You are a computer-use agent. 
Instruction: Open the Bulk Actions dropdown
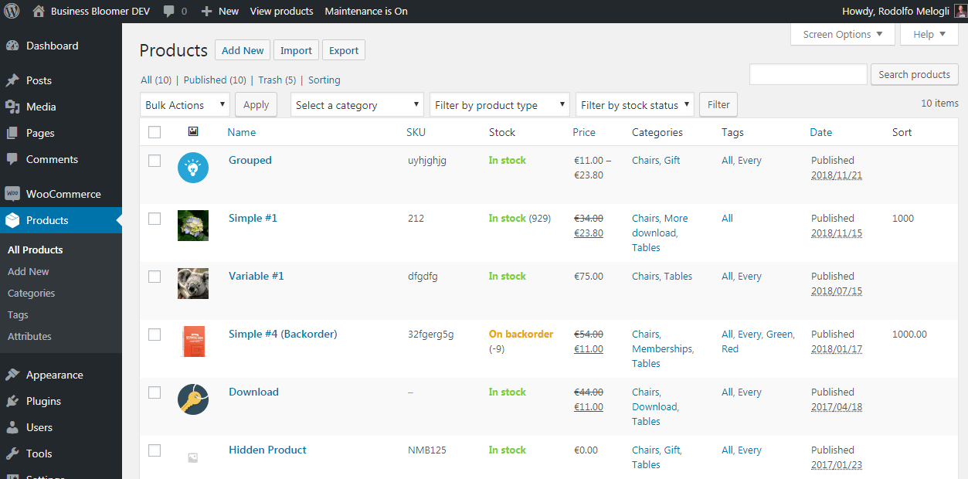coord(185,105)
